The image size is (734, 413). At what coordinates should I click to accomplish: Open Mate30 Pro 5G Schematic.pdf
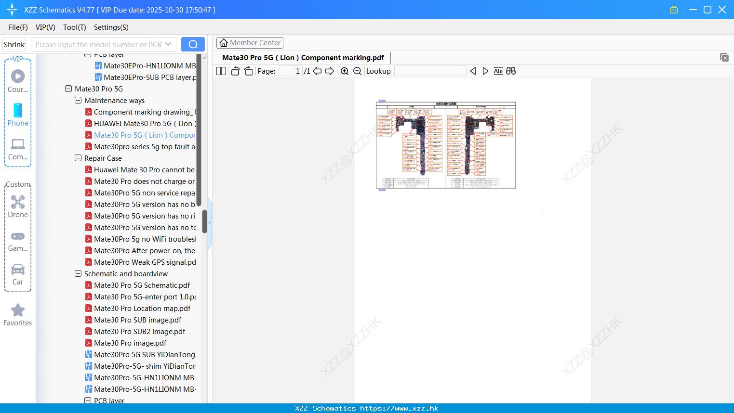tap(138, 285)
